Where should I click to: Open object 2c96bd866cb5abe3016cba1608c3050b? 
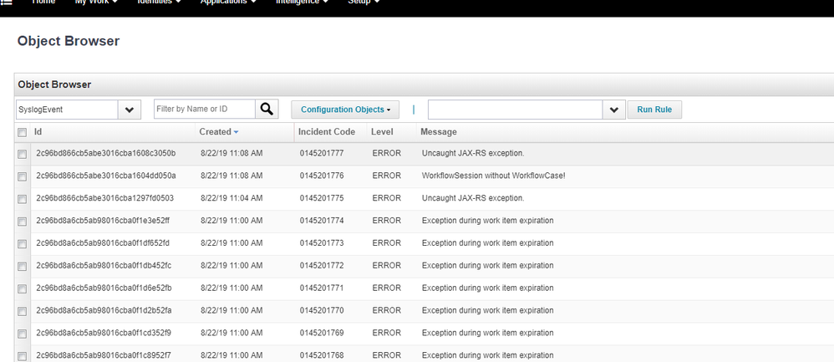coord(105,154)
